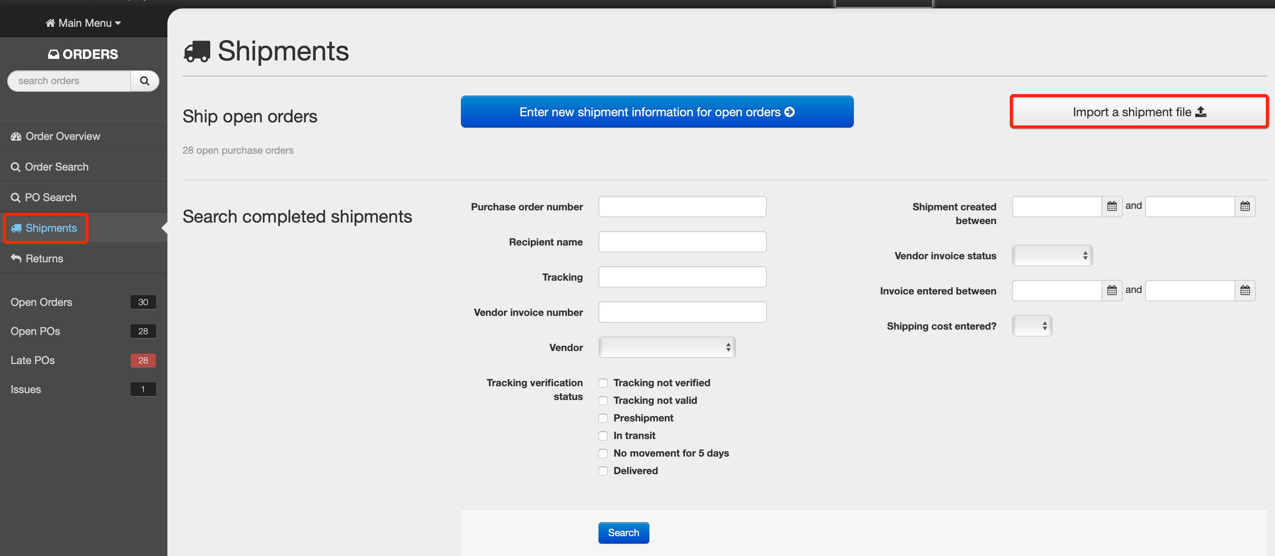Open the Vendor invoice status dropdown
This screenshot has height=556, width=1275.
1052,256
